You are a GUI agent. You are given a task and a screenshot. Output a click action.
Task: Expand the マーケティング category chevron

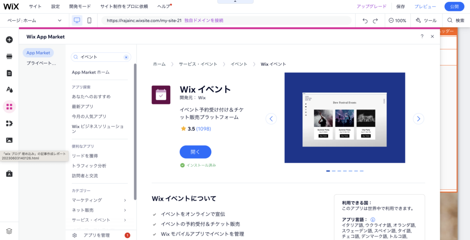[x=125, y=200]
